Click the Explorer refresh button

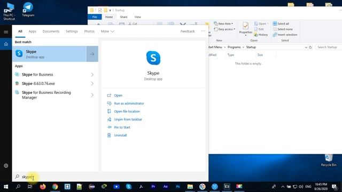click(x=310, y=47)
